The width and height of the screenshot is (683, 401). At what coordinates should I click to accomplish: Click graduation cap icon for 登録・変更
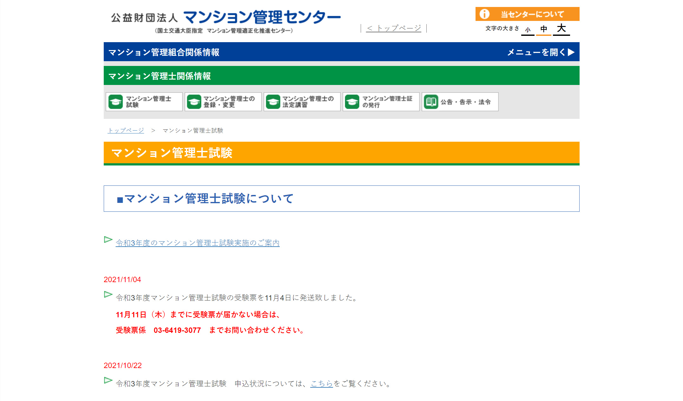pyautogui.click(x=194, y=102)
